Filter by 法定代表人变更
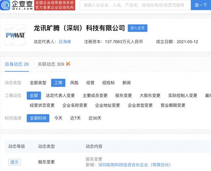This screenshot has width=211, height=171. coord(60,95)
